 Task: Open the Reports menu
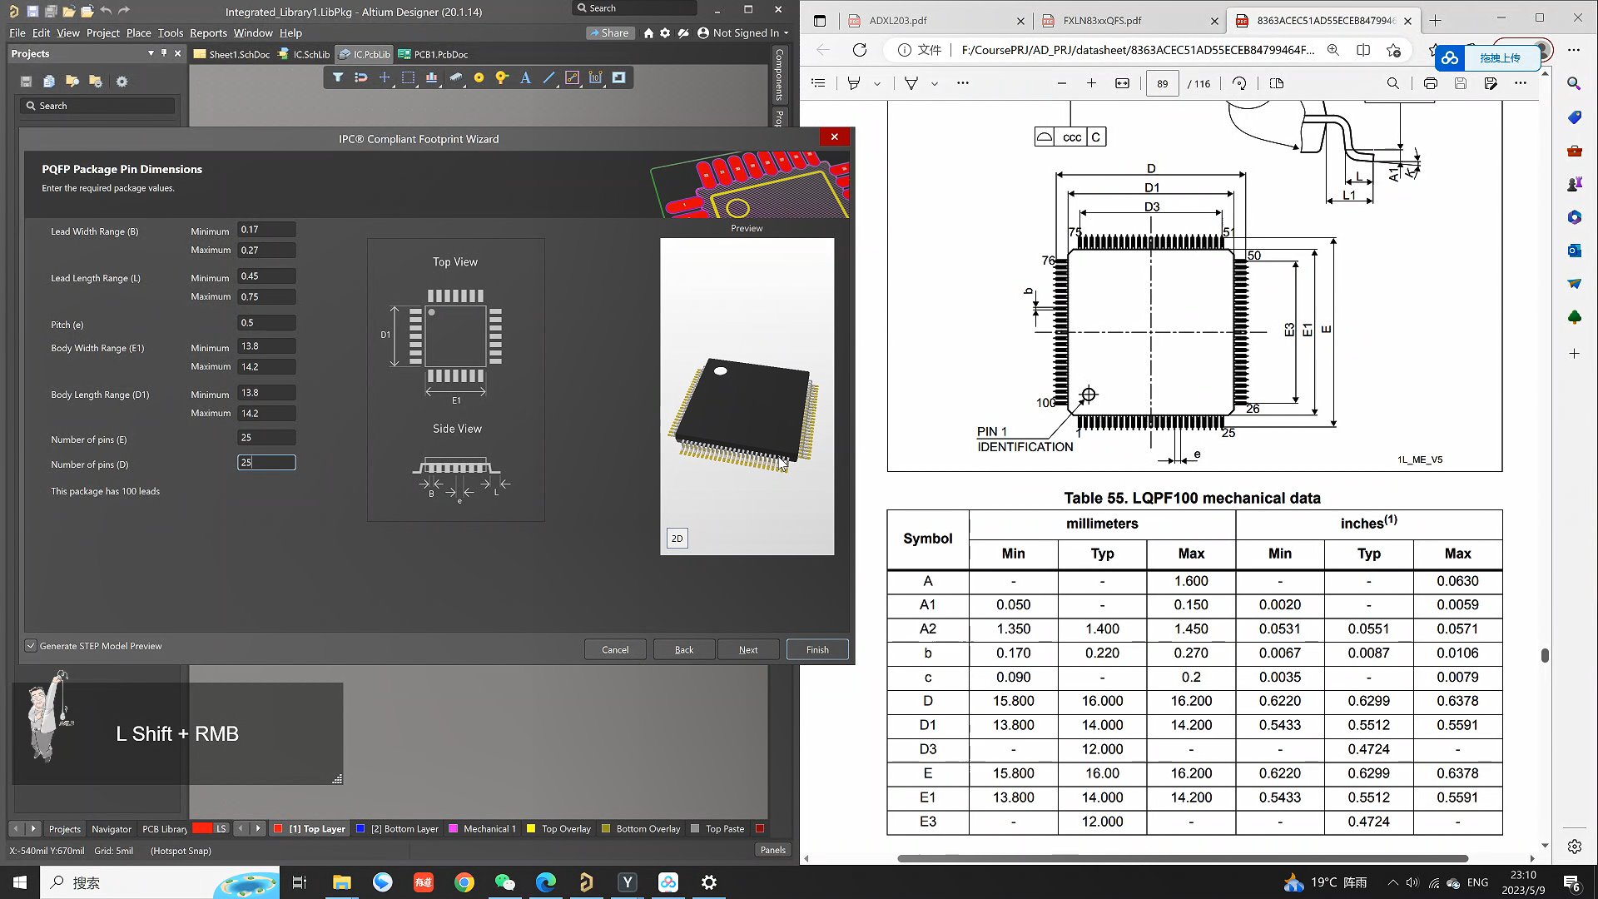click(208, 33)
